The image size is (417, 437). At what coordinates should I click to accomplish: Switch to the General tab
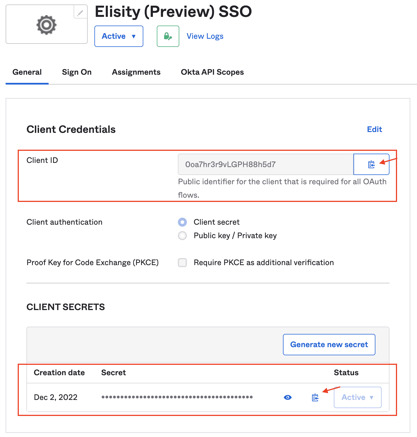click(x=27, y=72)
